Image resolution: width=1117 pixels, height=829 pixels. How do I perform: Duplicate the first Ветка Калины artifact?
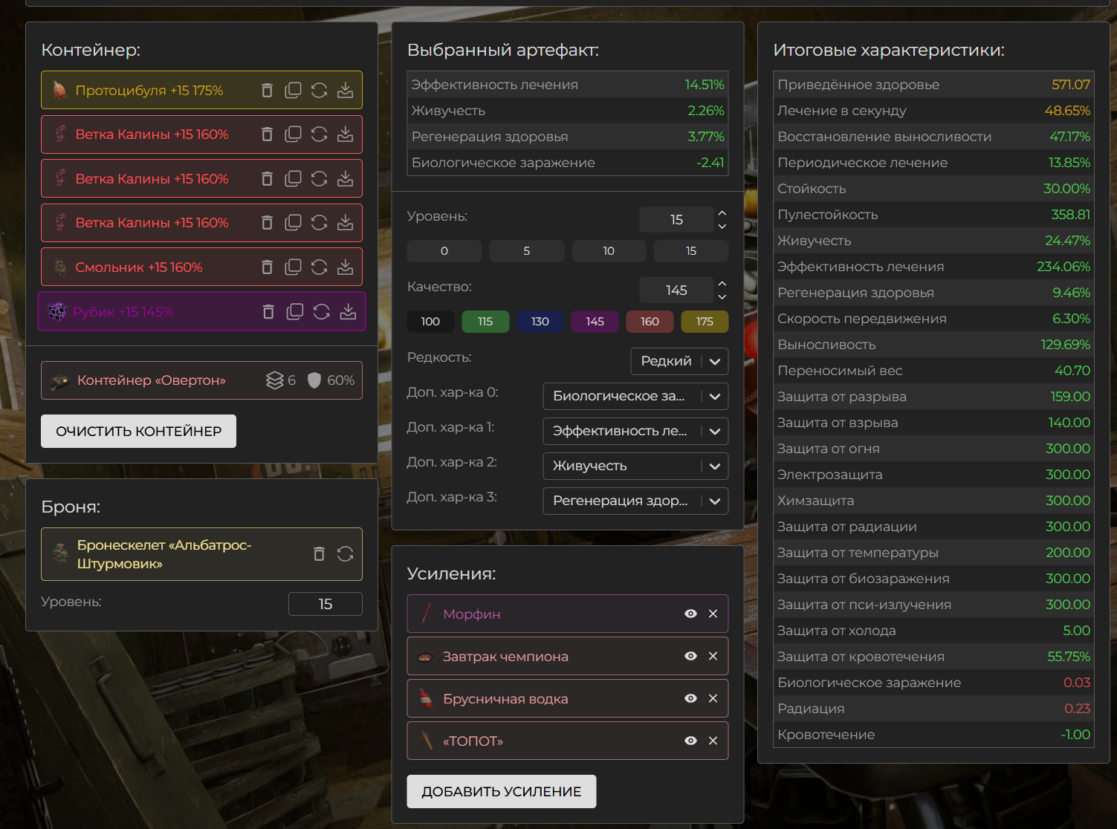click(x=294, y=134)
